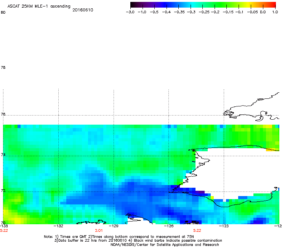
Task: Select the "Data buffer is 22 hrs" note line
Action: tap(138, 241)
